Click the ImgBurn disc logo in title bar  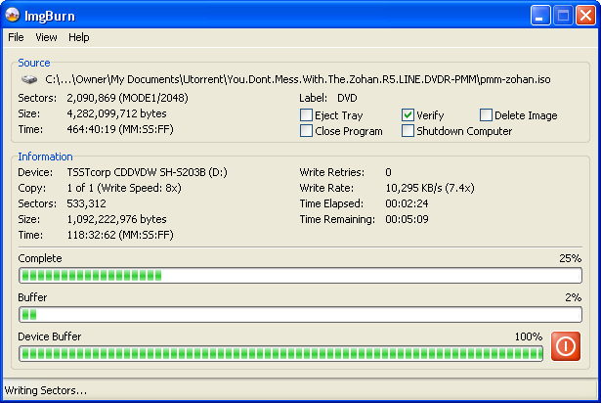pyautogui.click(x=13, y=15)
